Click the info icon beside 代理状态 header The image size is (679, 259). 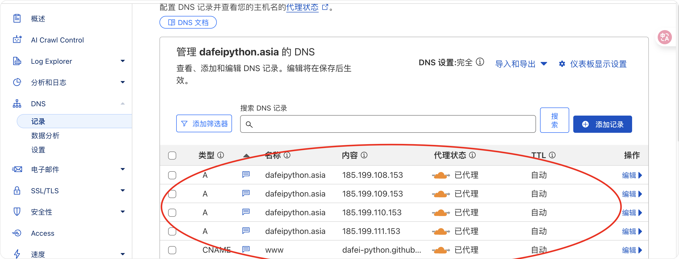coord(472,155)
